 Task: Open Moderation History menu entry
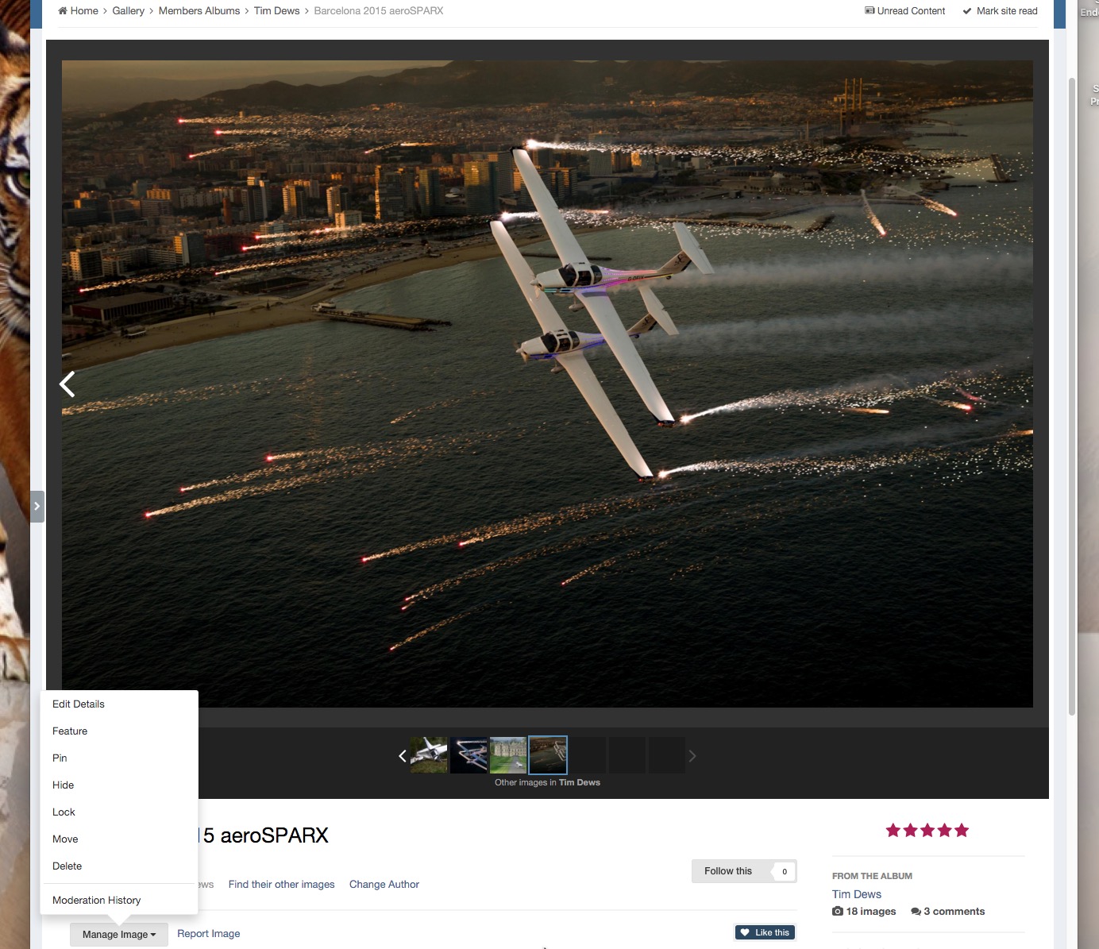coord(97,901)
